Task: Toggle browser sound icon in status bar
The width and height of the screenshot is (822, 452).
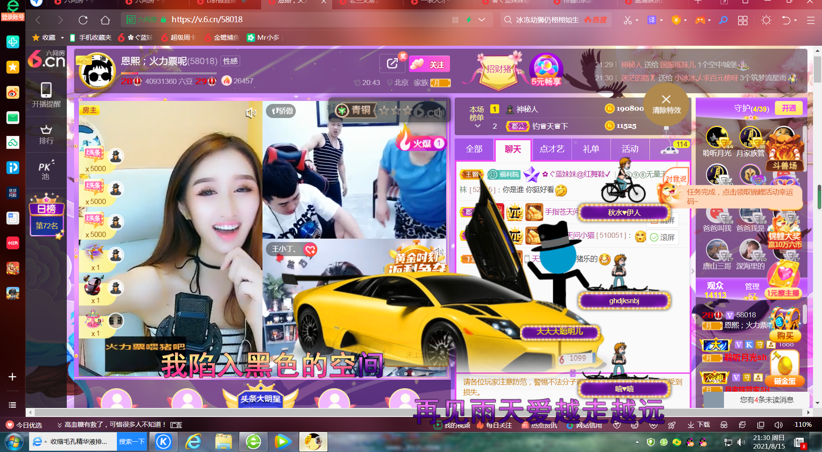Action: (779, 425)
